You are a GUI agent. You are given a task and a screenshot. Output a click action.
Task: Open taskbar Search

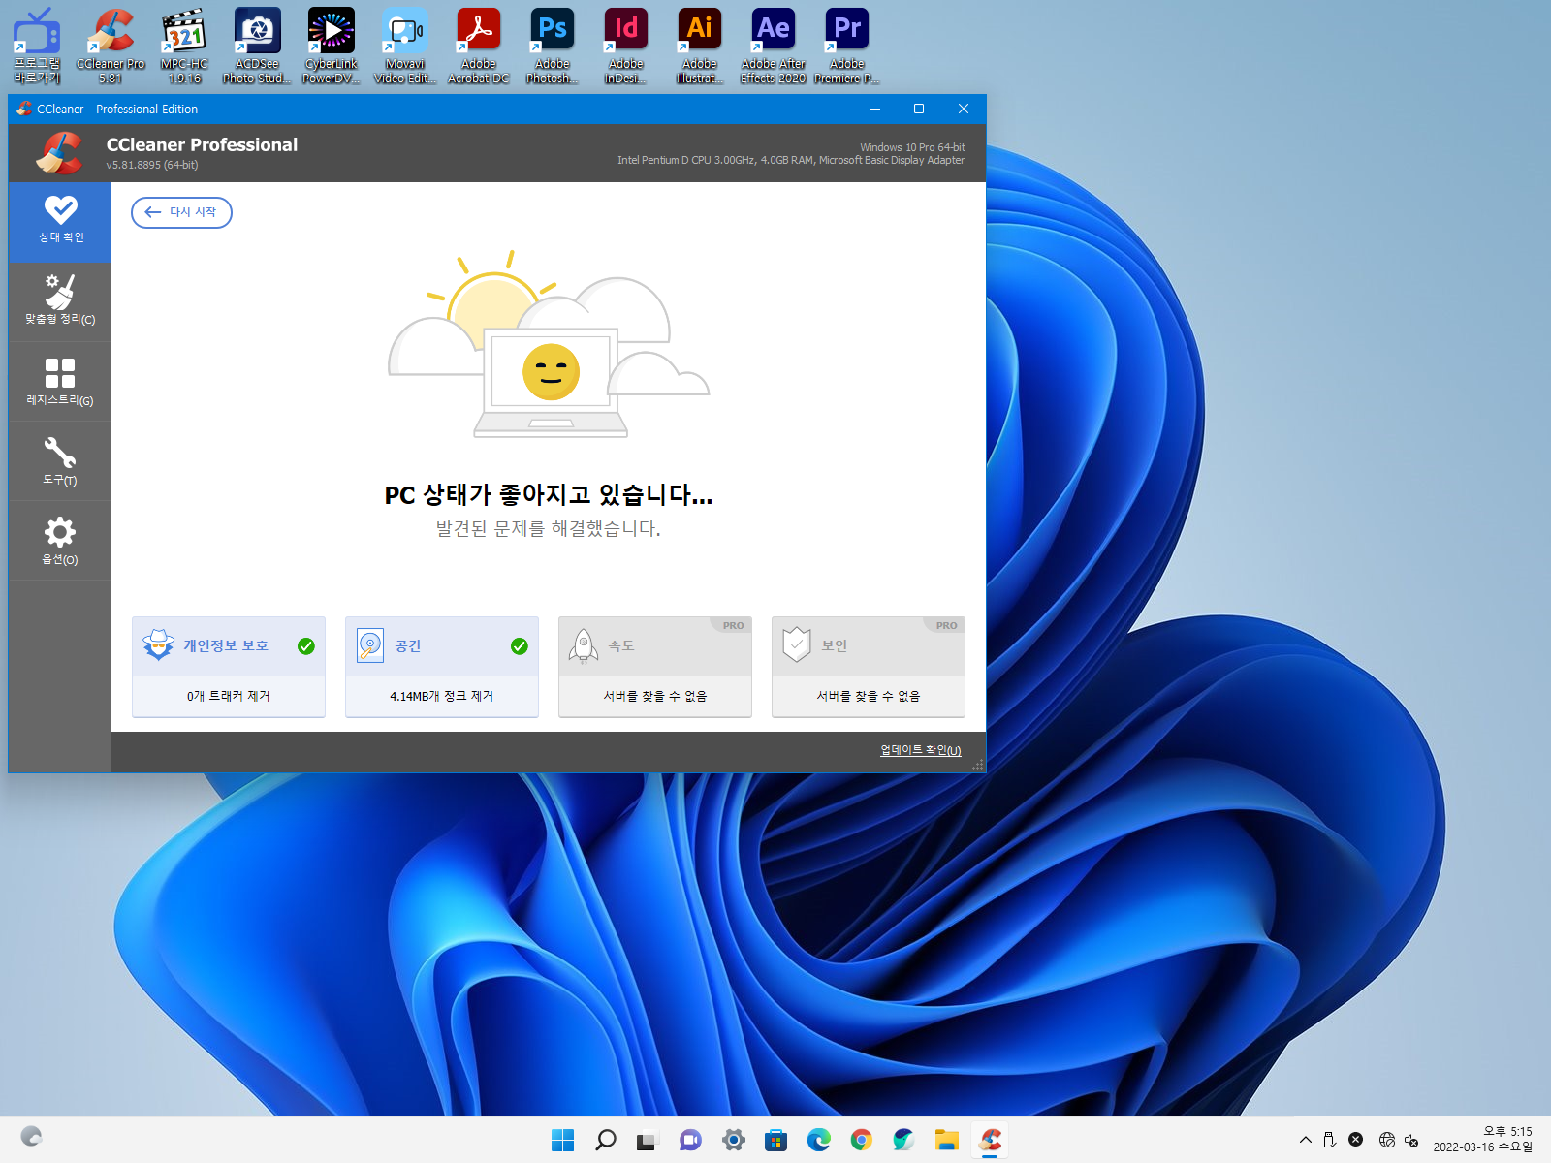(606, 1140)
